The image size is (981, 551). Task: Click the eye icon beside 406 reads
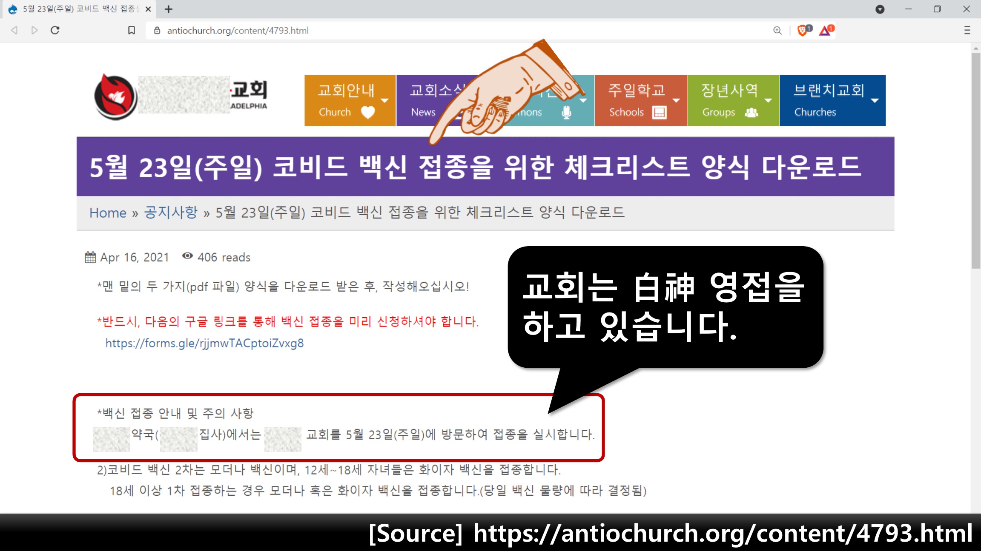pyautogui.click(x=187, y=256)
